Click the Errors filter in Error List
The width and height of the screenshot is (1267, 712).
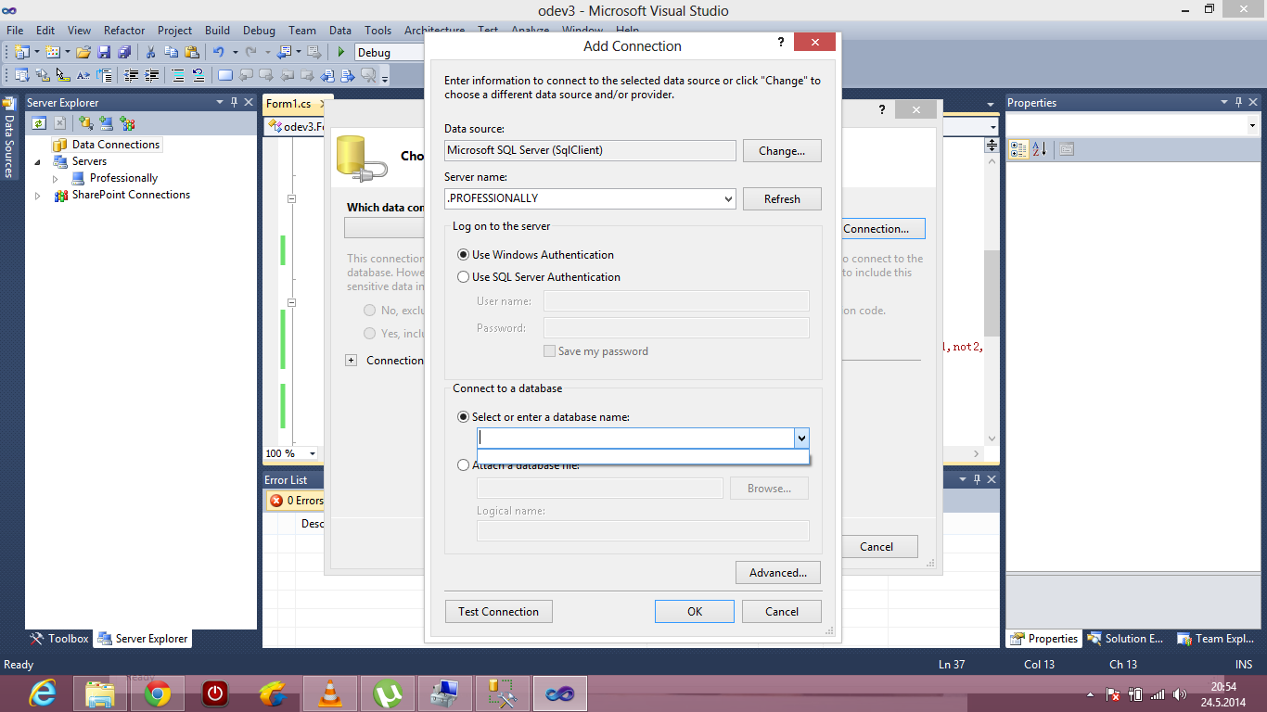pyautogui.click(x=297, y=501)
